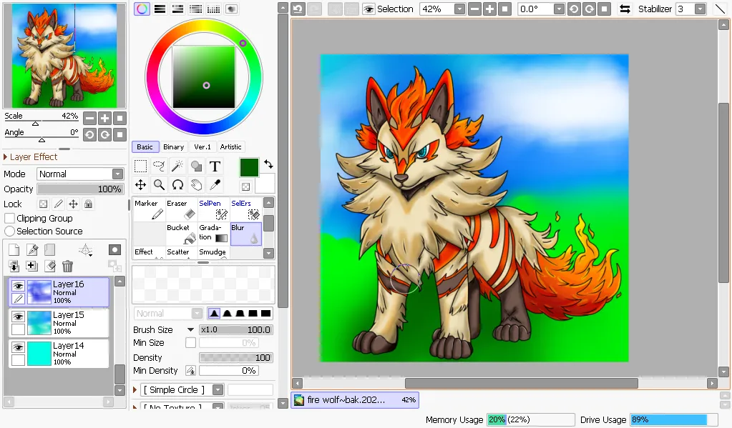Select the Eraser brush
Screen dimensions: 732x428
pos(181,209)
